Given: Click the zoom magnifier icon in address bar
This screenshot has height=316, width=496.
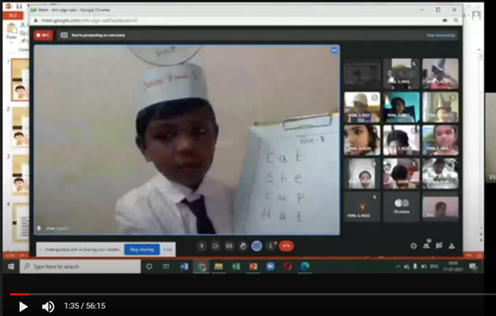Looking at the screenshot, I should (456, 21).
